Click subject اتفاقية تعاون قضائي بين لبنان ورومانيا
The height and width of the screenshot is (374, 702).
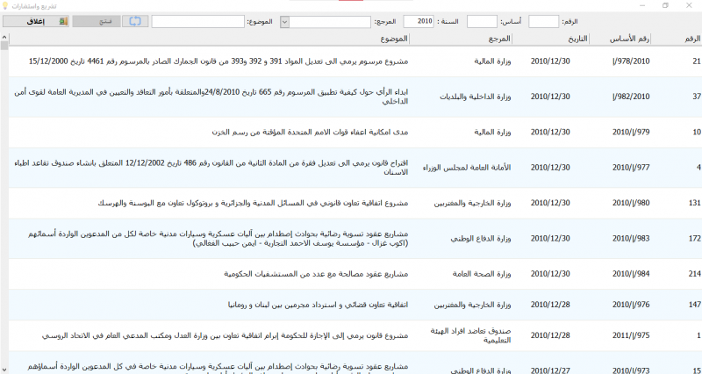click(318, 305)
